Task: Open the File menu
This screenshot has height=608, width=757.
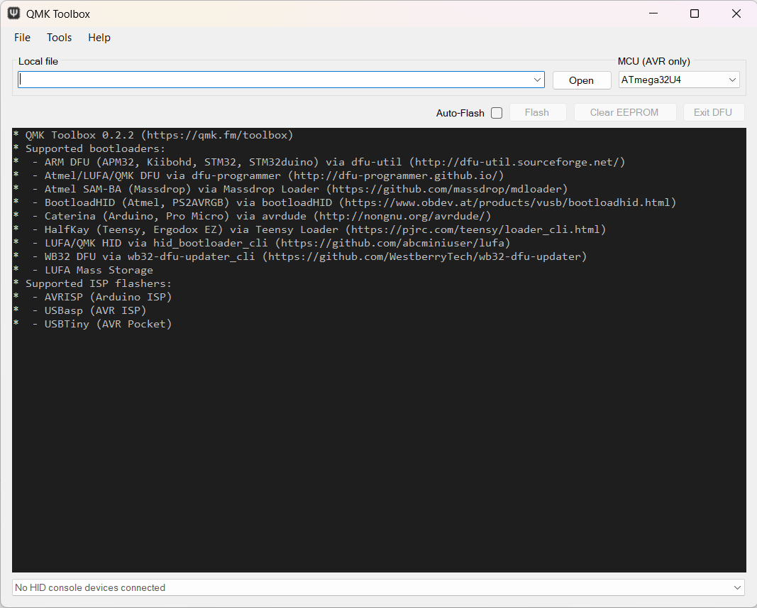Action: 22,38
